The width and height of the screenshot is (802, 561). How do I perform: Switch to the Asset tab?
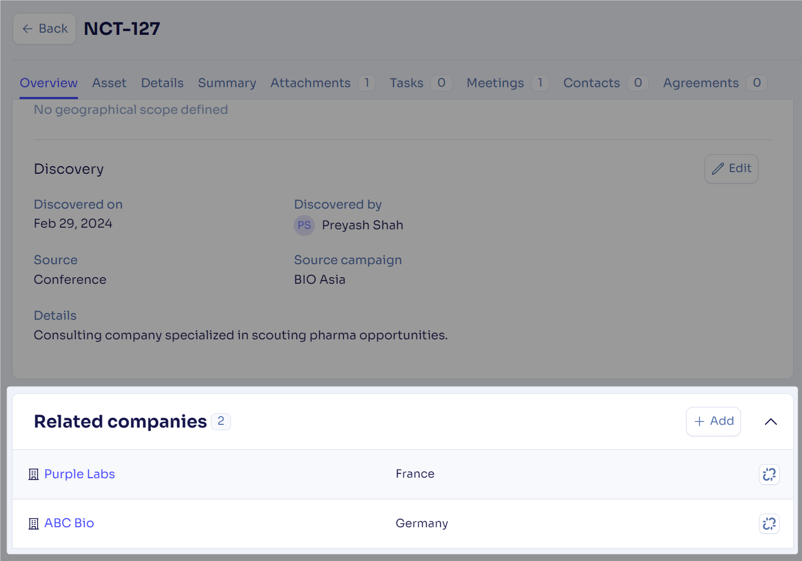click(x=109, y=83)
